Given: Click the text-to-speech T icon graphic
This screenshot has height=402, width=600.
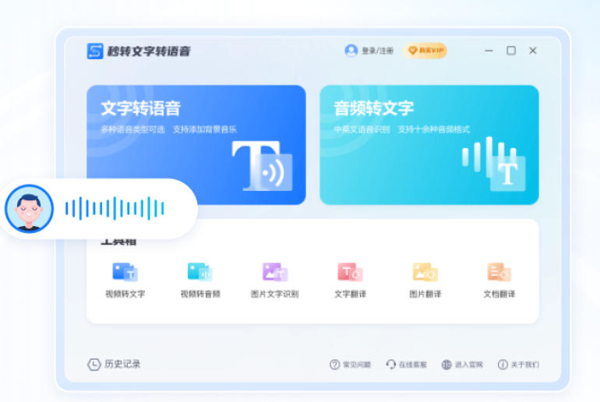Looking at the screenshot, I should [x=263, y=166].
